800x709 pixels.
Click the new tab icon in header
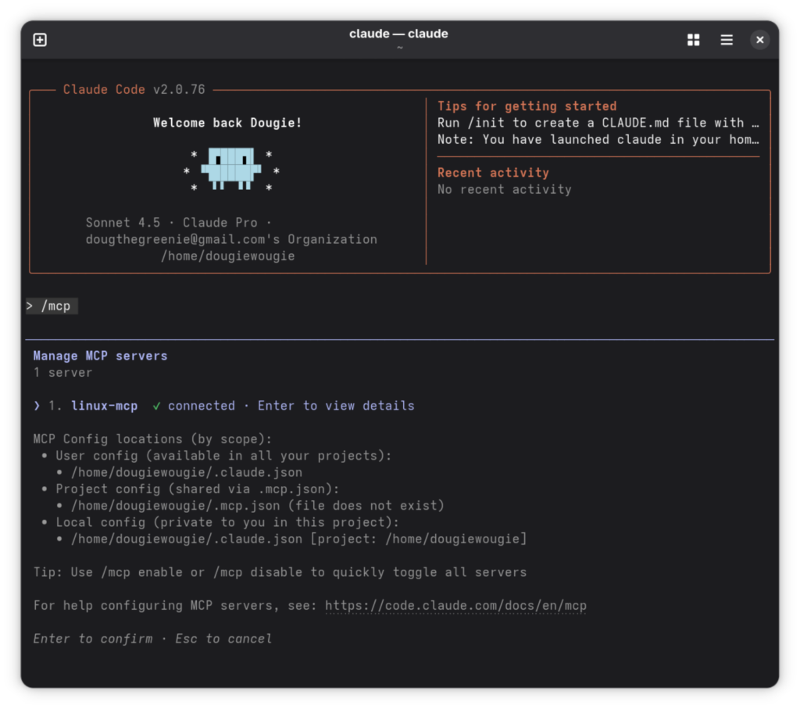[40, 40]
